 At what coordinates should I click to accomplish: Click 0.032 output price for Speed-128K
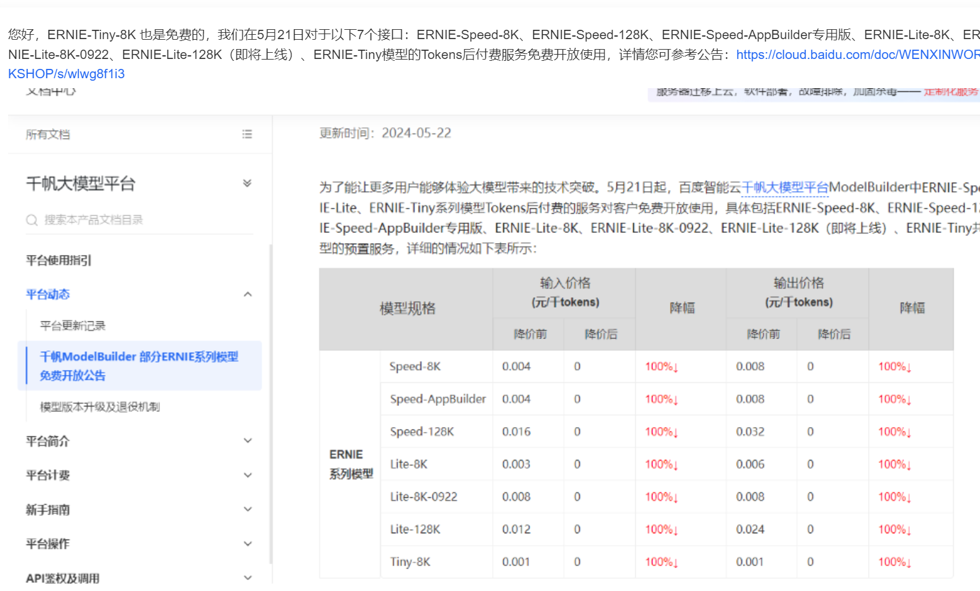pos(750,431)
